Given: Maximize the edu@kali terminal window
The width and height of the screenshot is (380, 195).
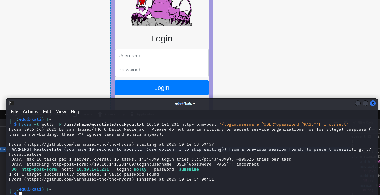Looking at the screenshot, I should tap(365, 103).
